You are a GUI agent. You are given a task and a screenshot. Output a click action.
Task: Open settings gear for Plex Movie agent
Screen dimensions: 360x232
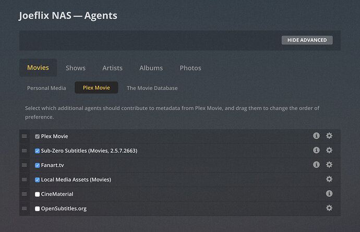coord(329,136)
